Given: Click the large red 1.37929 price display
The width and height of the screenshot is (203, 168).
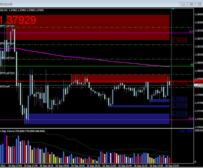Looking at the screenshot, I should coord(18,20).
